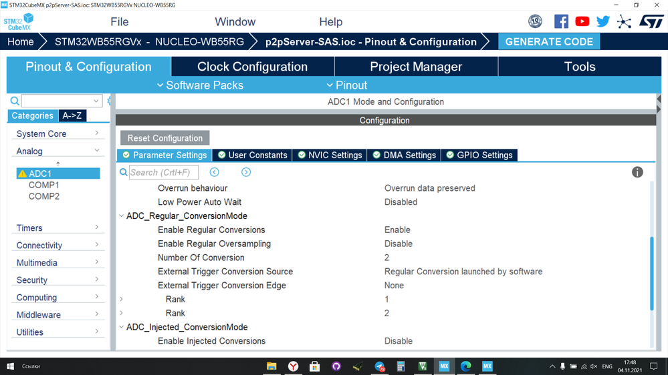Switch to A->Z peripheral listing
The width and height of the screenshot is (668, 375).
pos(72,115)
